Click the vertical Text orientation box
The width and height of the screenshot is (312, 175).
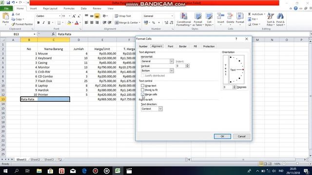pos(225,70)
